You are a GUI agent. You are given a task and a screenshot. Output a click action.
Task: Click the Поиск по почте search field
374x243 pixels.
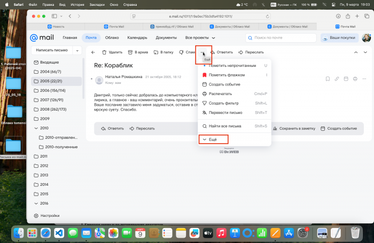click(280, 38)
